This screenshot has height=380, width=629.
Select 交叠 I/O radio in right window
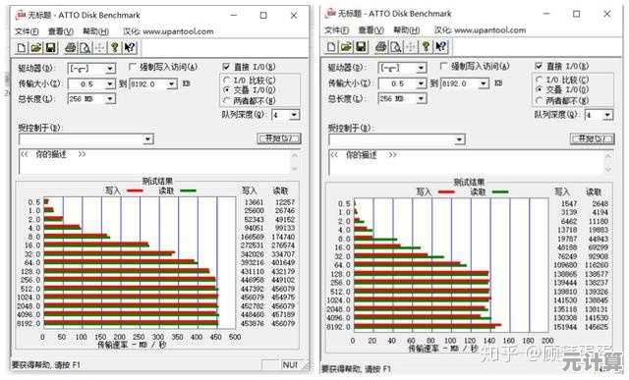pyautogui.click(x=540, y=89)
